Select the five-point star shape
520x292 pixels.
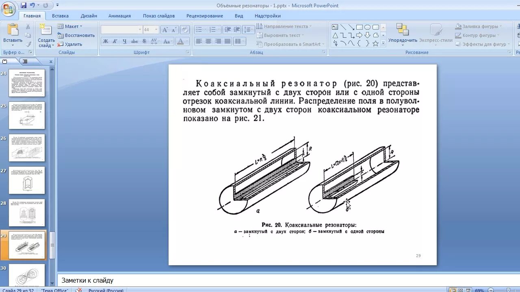pyautogui.click(x=376, y=43)
